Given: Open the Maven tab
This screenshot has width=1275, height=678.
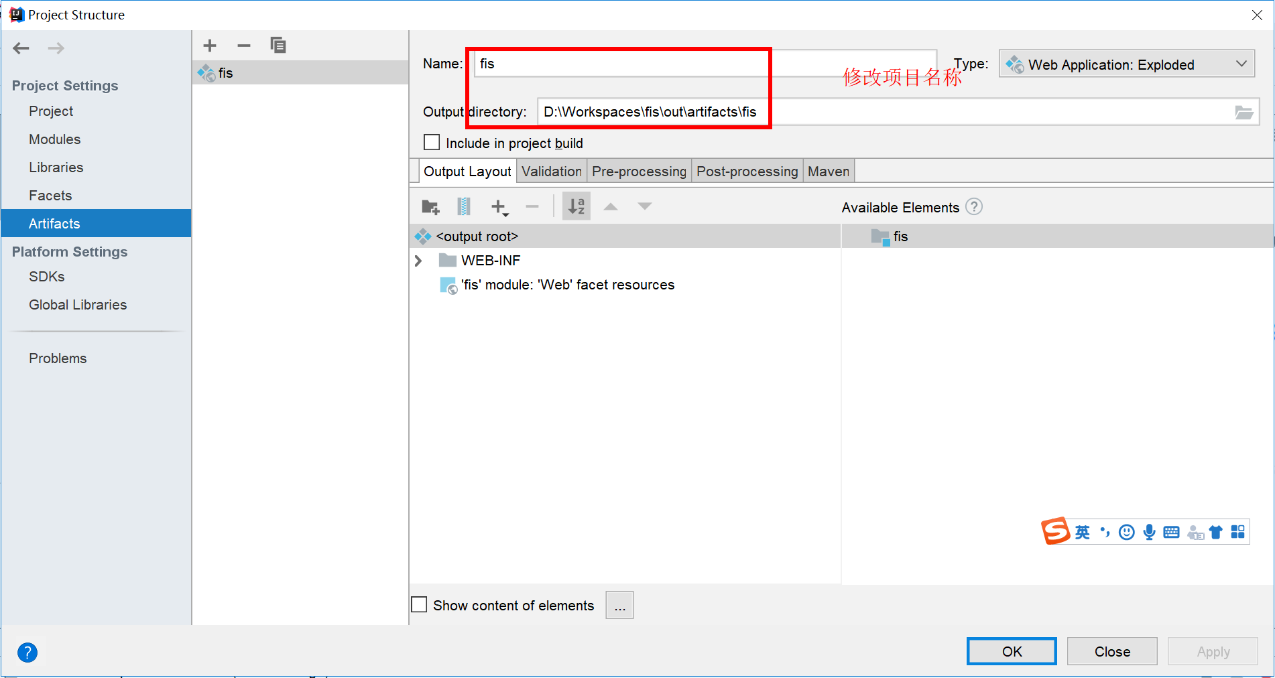Looking at the screenshot, I should 829,172.
